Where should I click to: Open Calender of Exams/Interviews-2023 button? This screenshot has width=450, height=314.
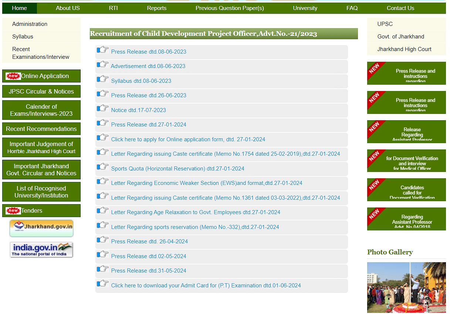(x=41, y=110)
